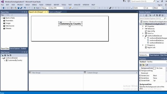Switch to the Form1.cs [Design] tab
This screenshot has height=94, width=167.
tap(55, 12)
